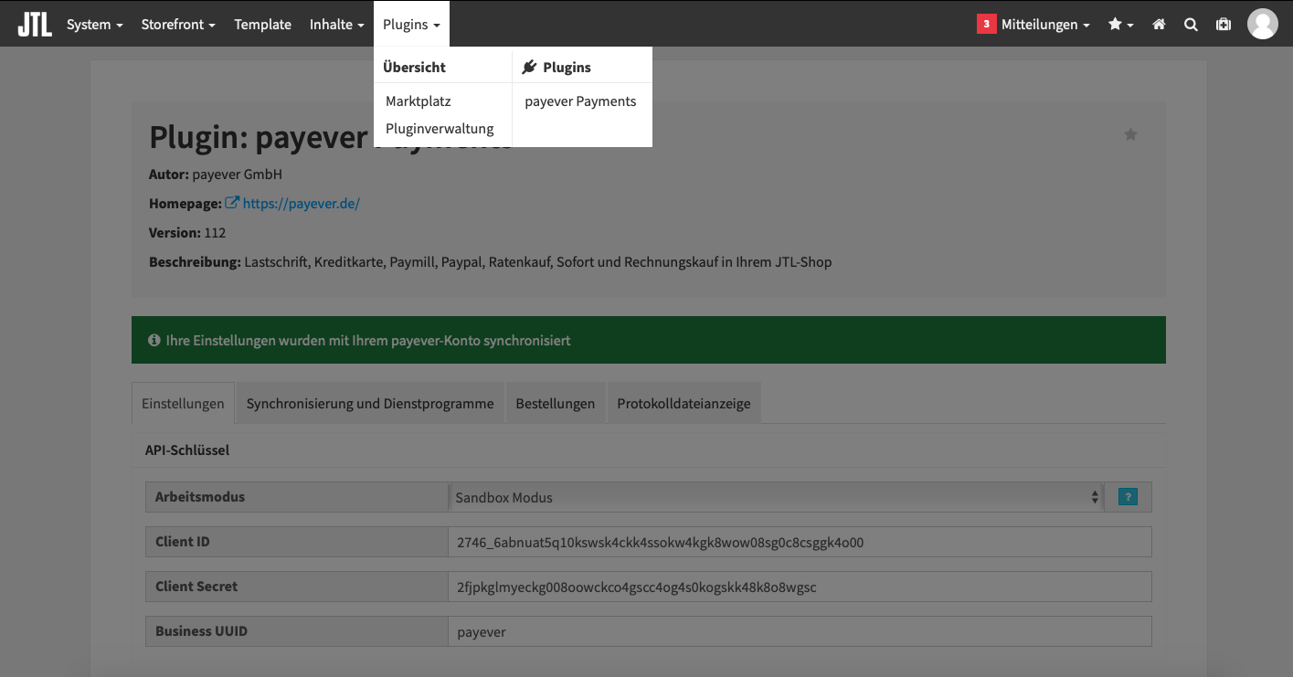Image resolution: width=1293 pixels, height=677 pixels.
Task: Open the first-aid help kit icon
Action: click(1223, 25)
